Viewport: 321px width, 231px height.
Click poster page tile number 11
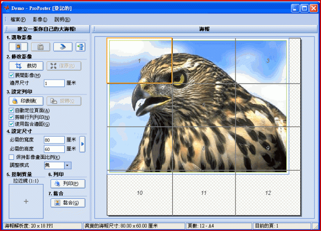(x=203, y=192)
